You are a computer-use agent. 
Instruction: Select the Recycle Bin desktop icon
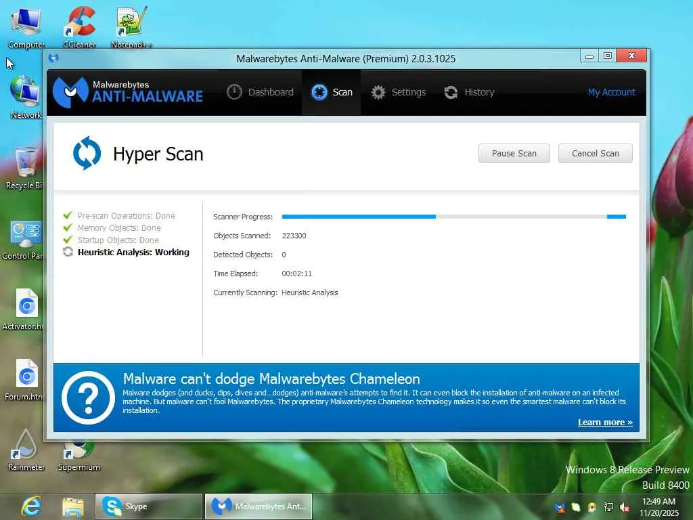pyautogui.click(x=24, y=168)
